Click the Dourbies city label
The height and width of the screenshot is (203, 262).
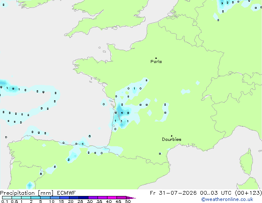(171, 139)
